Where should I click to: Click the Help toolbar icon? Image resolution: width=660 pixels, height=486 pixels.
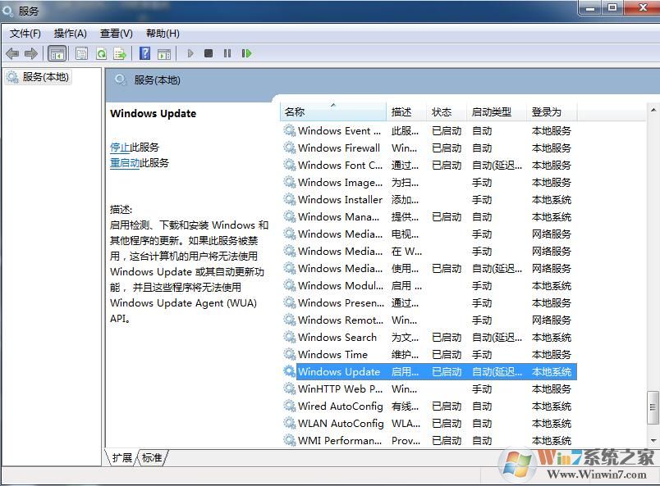[x=145, y=53]
